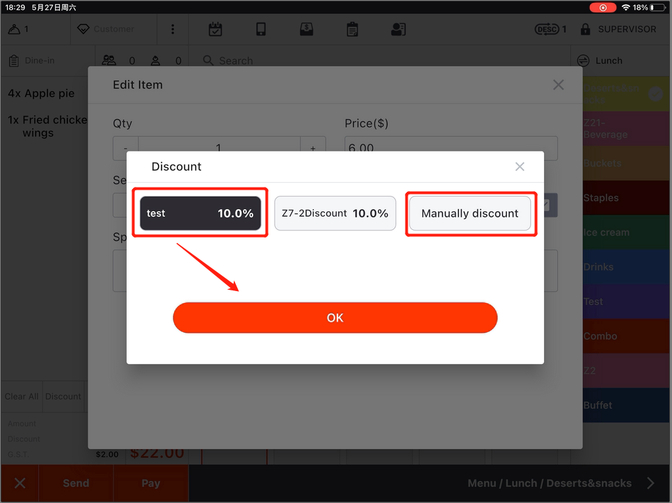
Task: Select the Manually discount option
Action: (x=470, y=213)
